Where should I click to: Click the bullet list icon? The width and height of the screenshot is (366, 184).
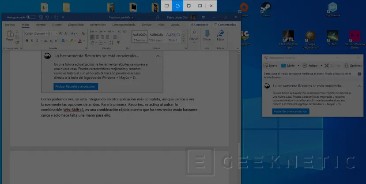pyautogui.click(x=92, y=31)
